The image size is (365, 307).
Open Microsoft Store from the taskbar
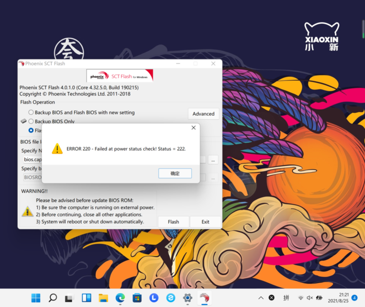[137, 298]
